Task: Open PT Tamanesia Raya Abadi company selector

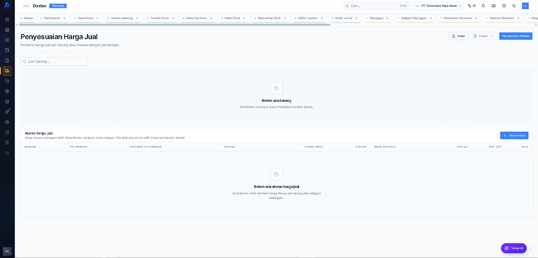Action: 438,6
